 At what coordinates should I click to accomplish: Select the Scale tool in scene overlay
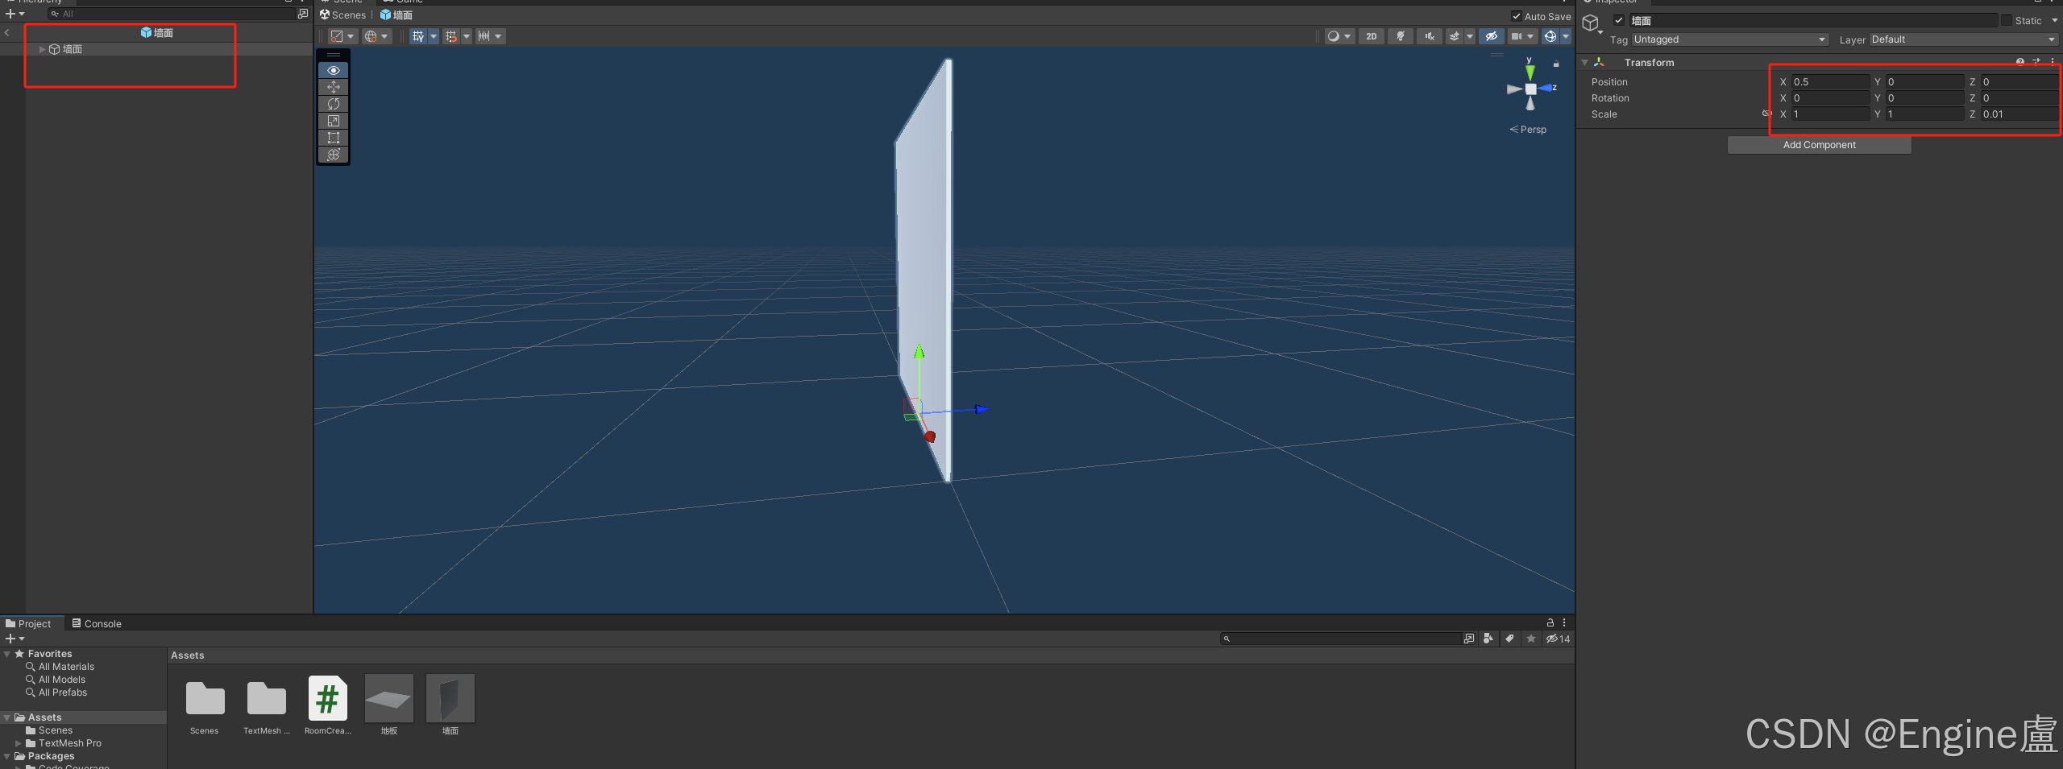tap(334, 121)
